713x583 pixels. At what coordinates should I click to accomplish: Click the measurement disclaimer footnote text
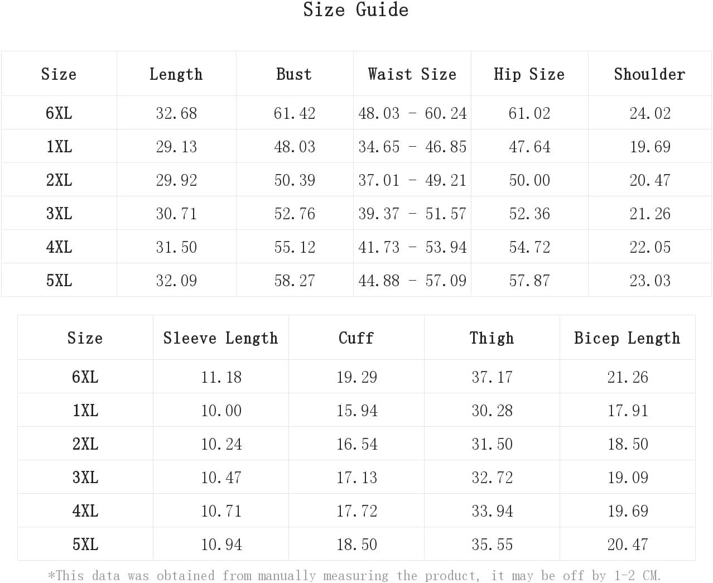[x=354, y=575]
